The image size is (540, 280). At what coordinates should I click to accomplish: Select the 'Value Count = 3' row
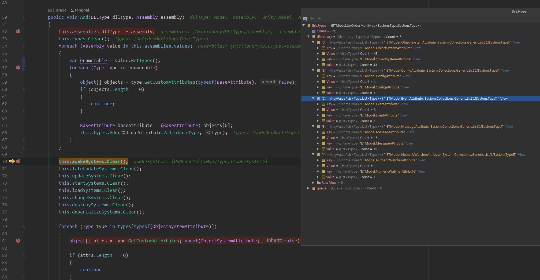point(420,110)
